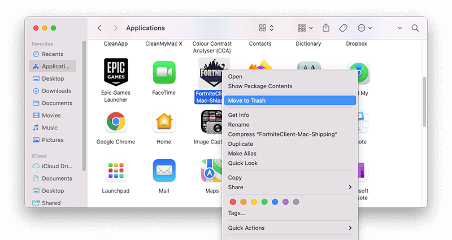Viewport: 452px width, 240px height.
Task: Expand the toolbar overflow chevron
Action: pyautogui.click(x=400, y=28)
